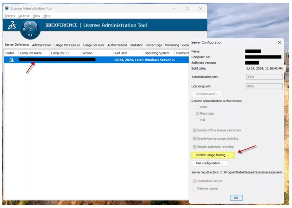Toggle Enable offline license extraction
Screen dimensions: 292x208
point(195,130)
